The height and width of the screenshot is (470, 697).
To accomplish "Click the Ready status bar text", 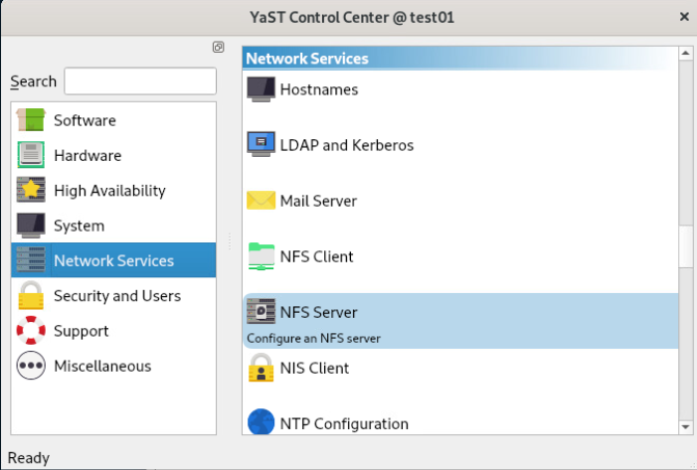I will pyautogui.click(x=29, y=458).
